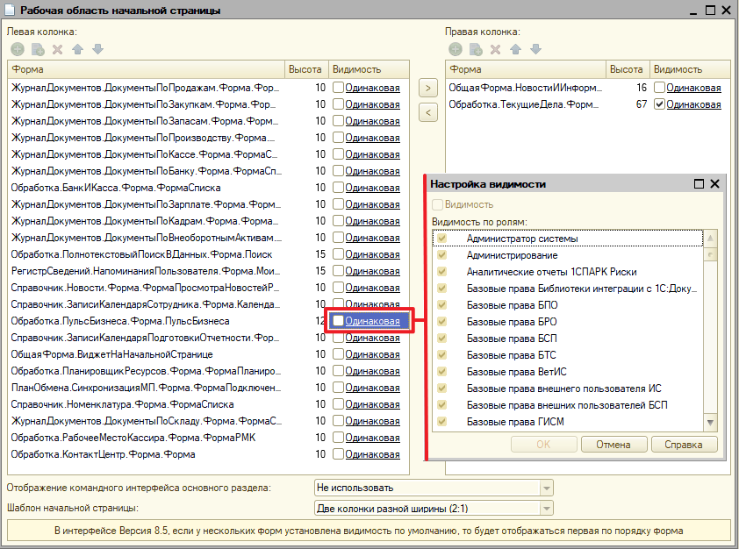Viewport: 739px width, 549px height.
Task: Move the selected form to the right column
Action: (428, 88)
